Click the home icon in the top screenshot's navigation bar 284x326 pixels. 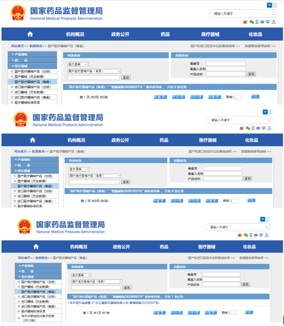click(30, 34)
